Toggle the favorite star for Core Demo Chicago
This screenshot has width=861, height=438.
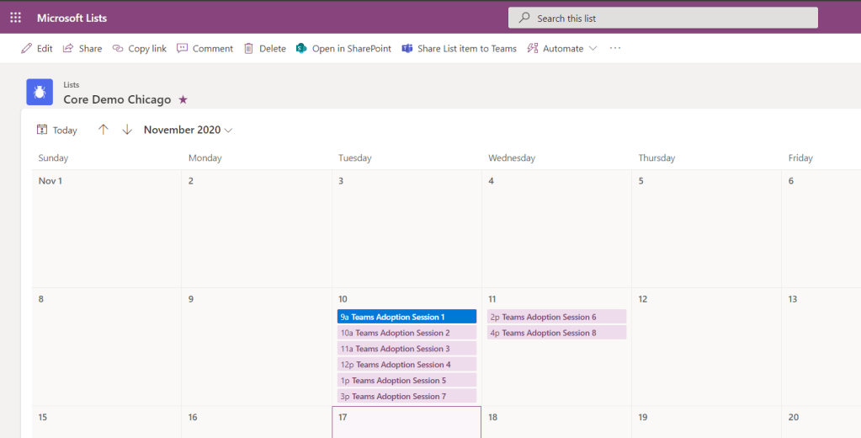(x=183, y=99)
